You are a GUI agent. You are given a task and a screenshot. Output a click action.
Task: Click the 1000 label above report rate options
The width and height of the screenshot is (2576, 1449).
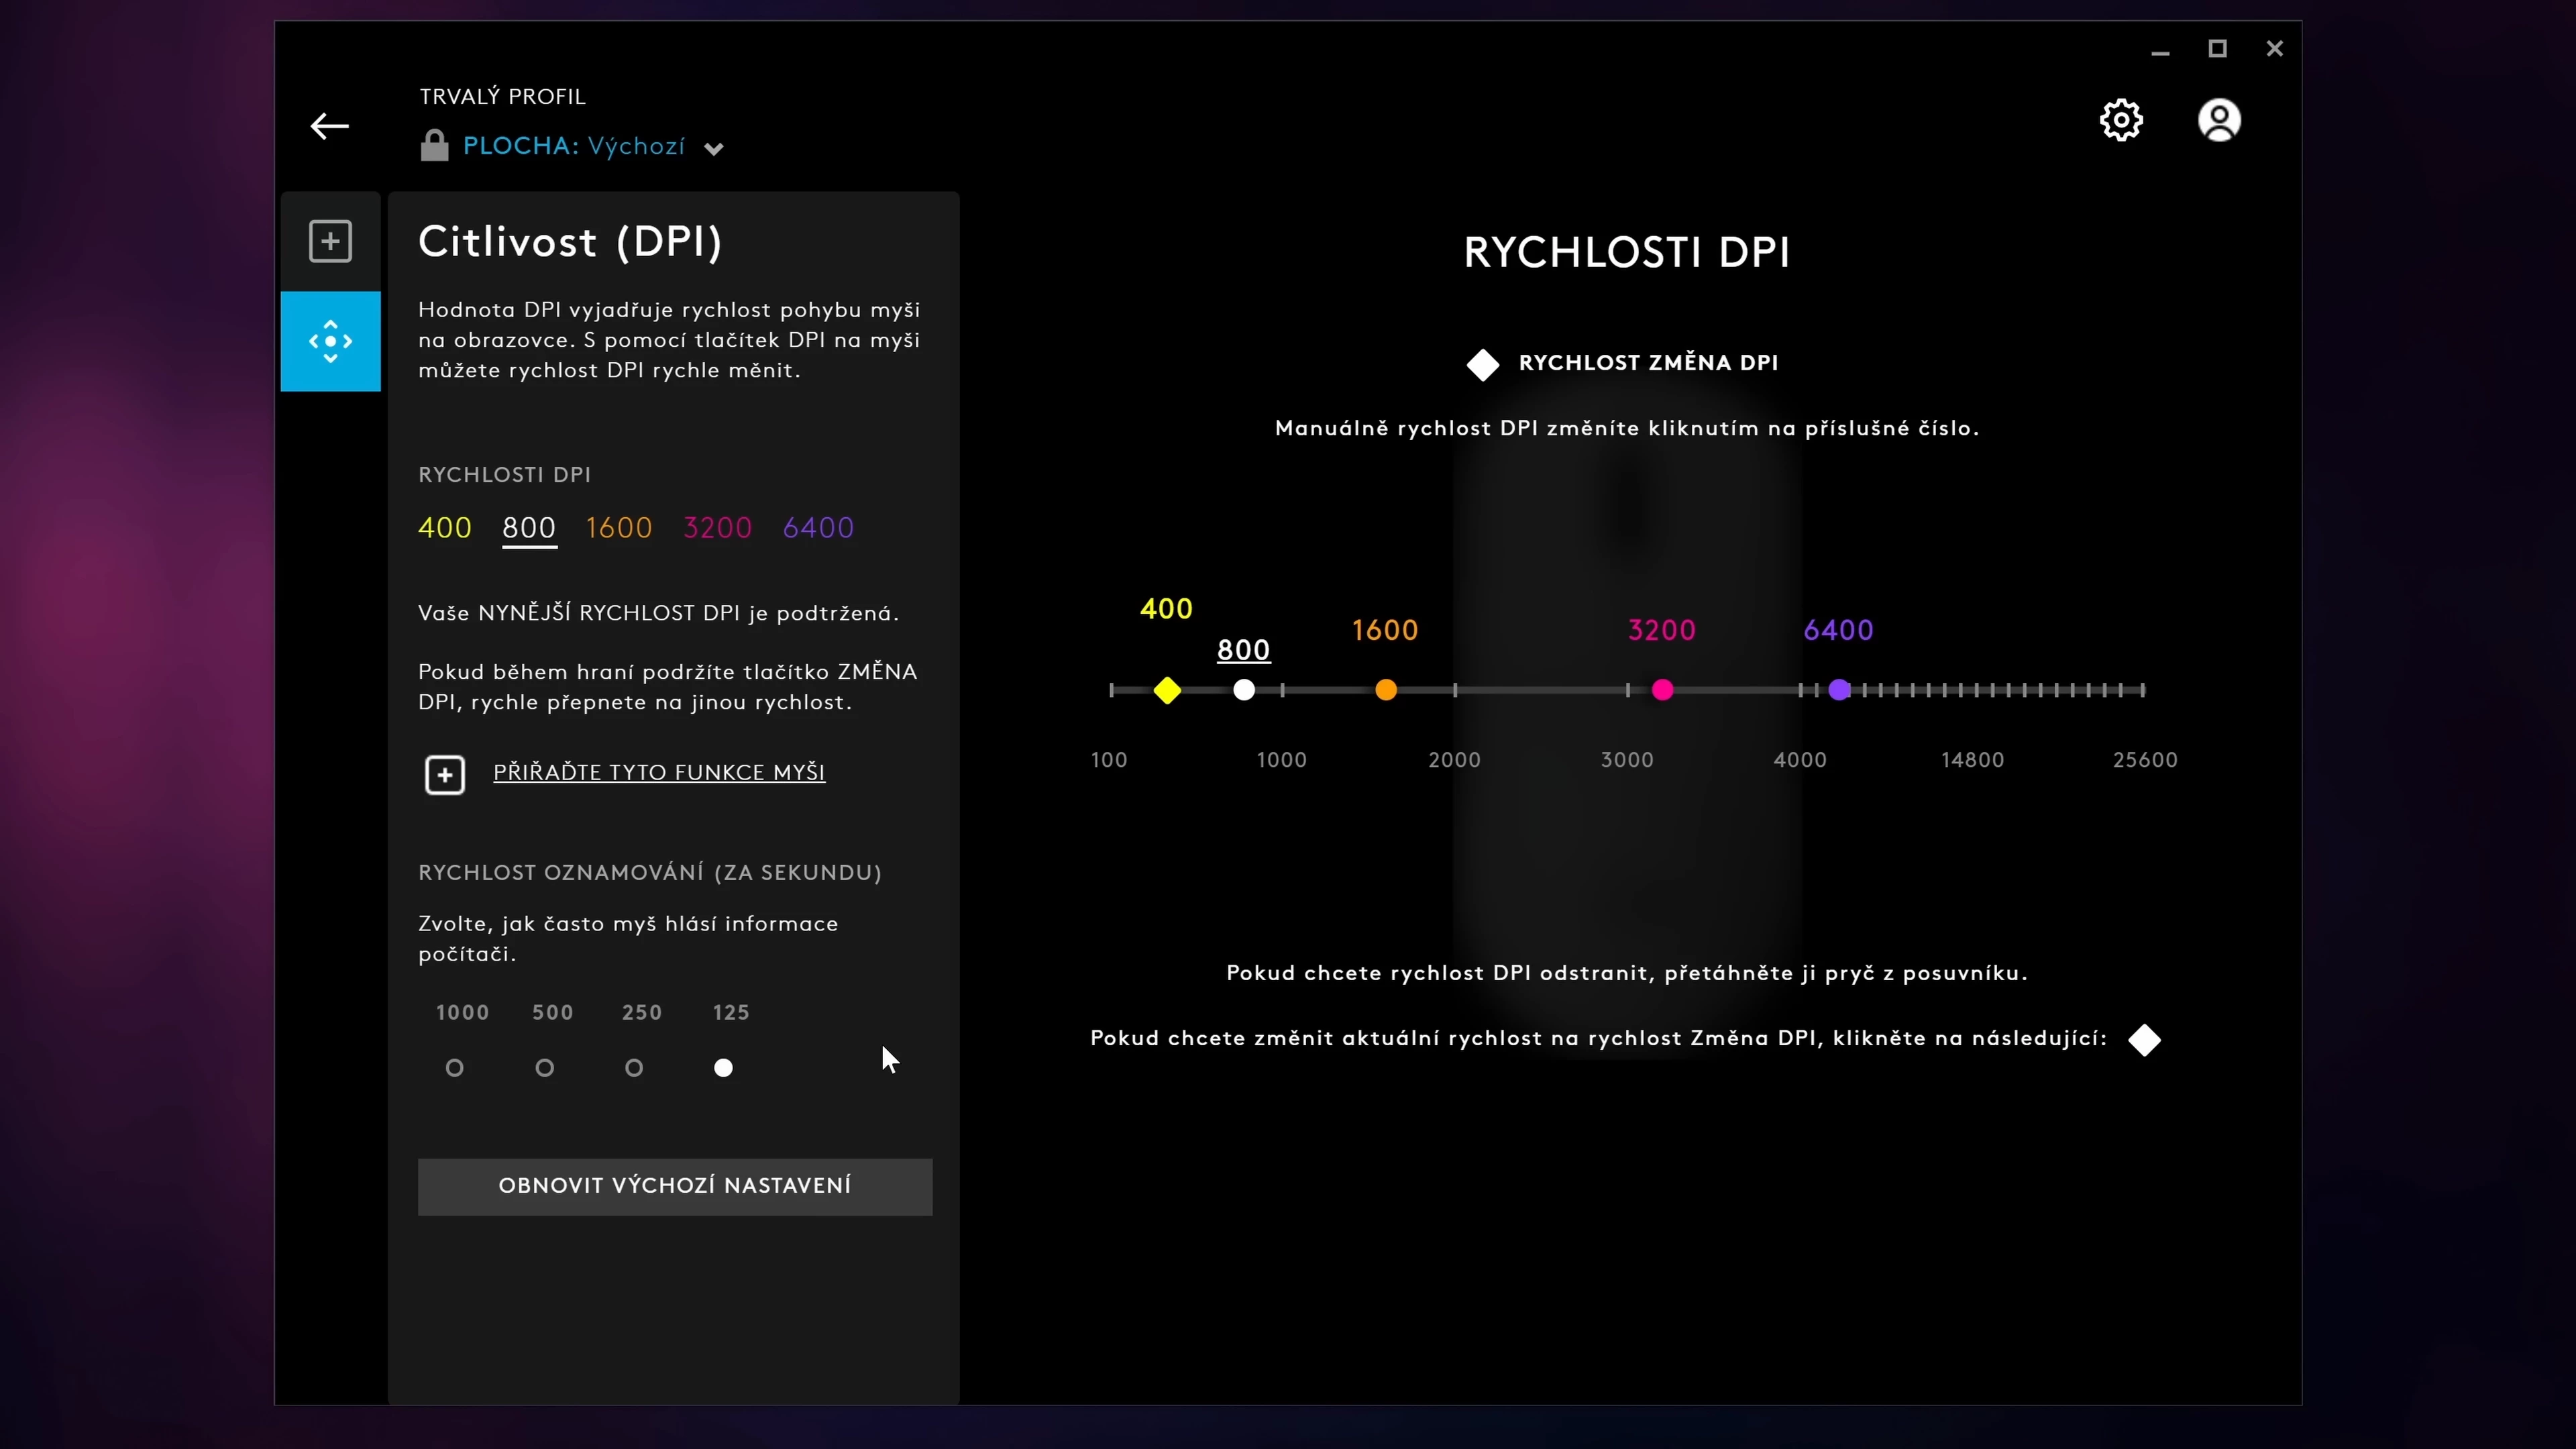462,1013
